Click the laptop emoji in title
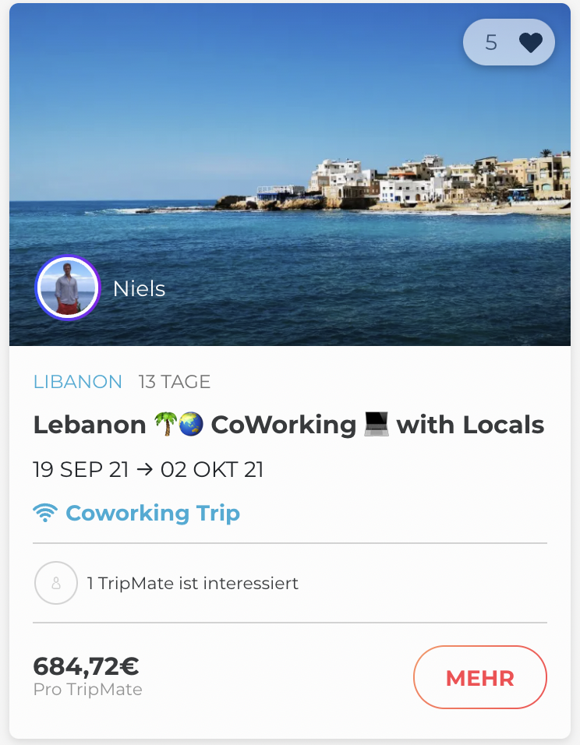The image size is (580, 745). (377, 425)
